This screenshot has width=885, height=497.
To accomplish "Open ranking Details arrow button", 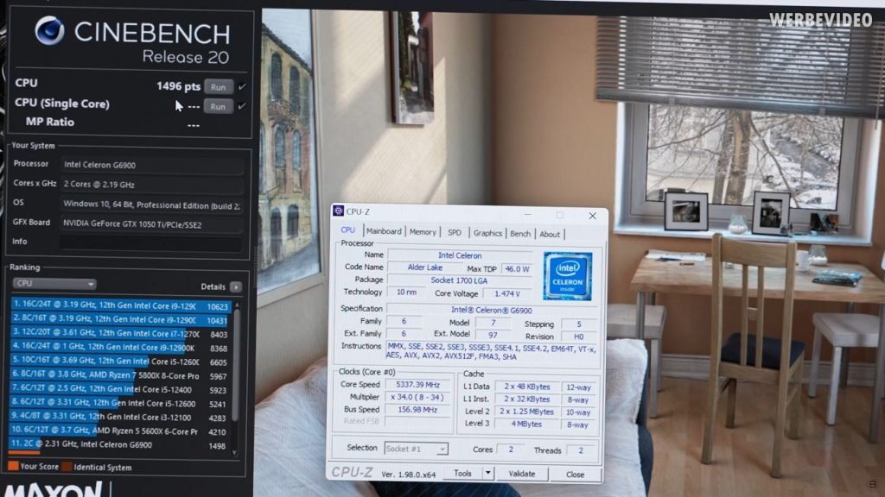I will coord(236,286).
